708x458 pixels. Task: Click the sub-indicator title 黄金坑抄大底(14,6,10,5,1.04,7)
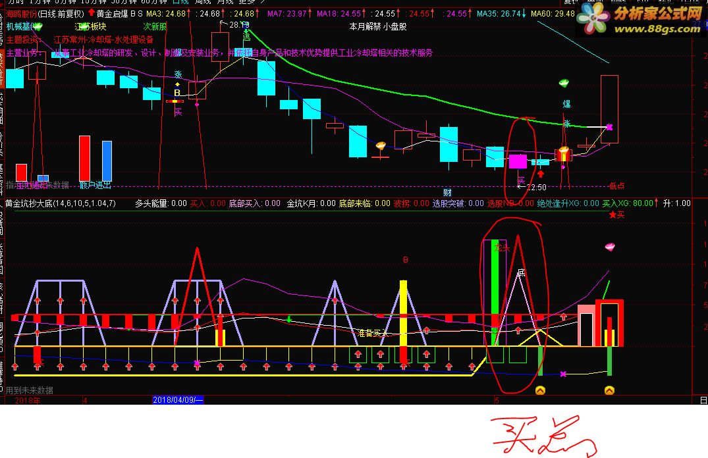pos(61,203)
